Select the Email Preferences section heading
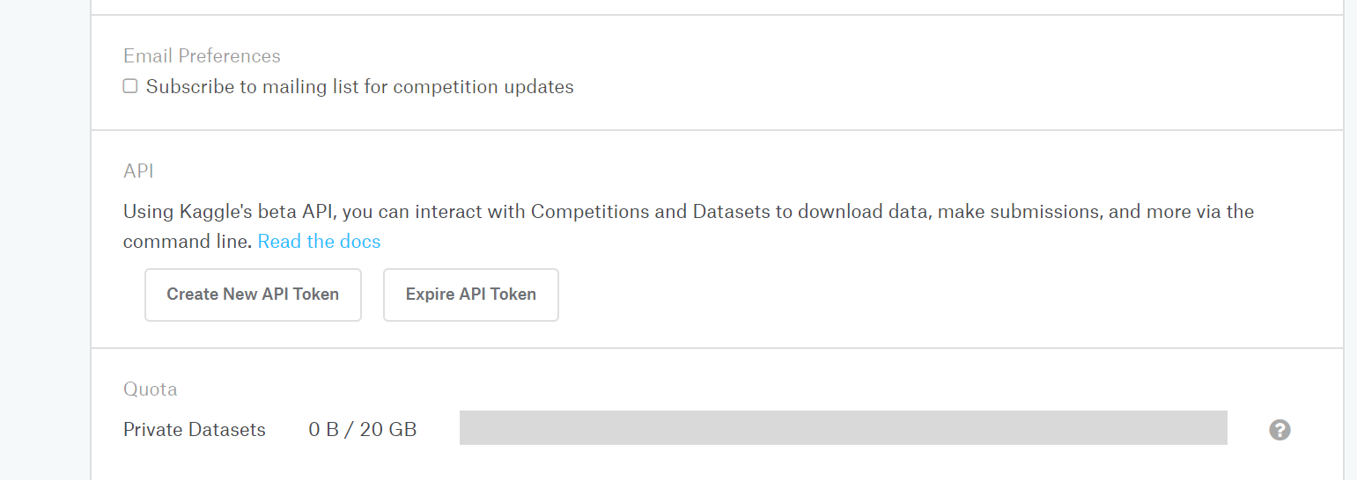Image resolution: width=1357 pixels, height=480 pixels. pyautogui.click(x=202, y=56)
